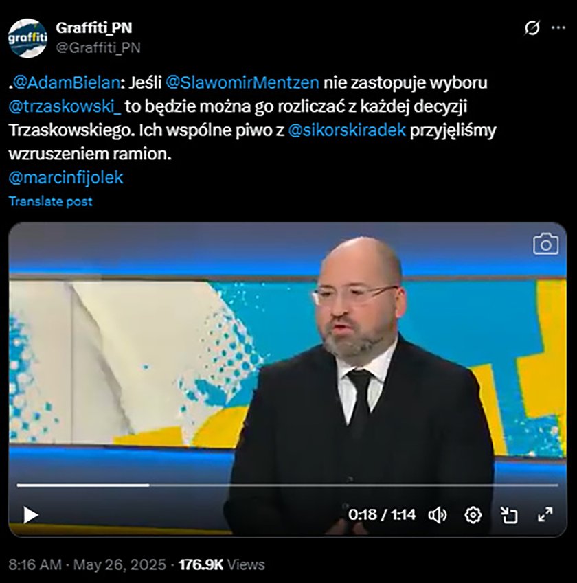Click the Translate post link
This screenshot has width=577, height=583.
[51, 201]
